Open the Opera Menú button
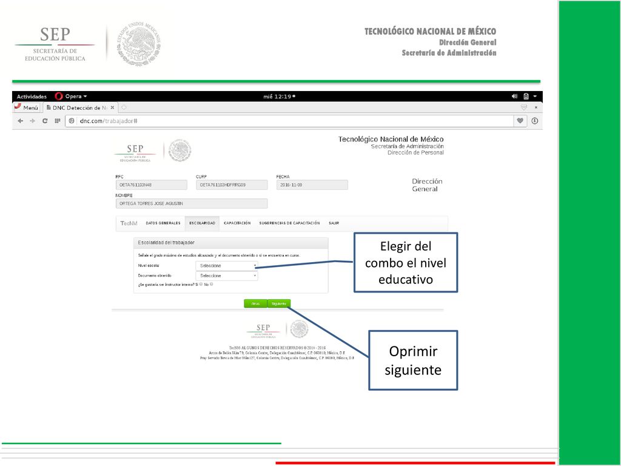621x466 pixels. coord(27,107)
